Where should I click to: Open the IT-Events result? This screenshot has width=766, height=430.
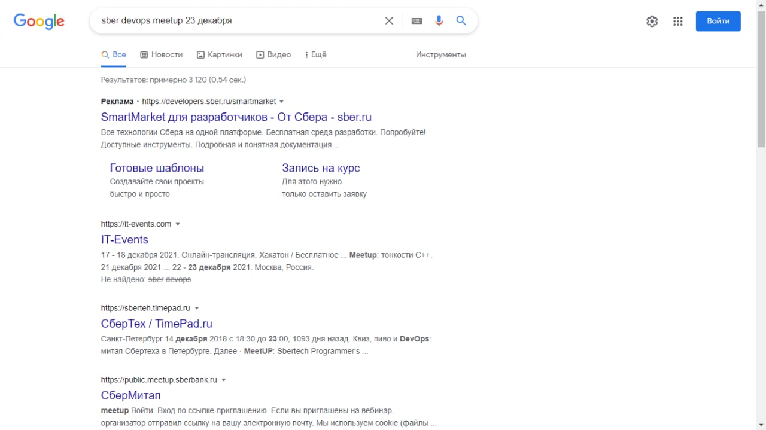coord(124,240)
